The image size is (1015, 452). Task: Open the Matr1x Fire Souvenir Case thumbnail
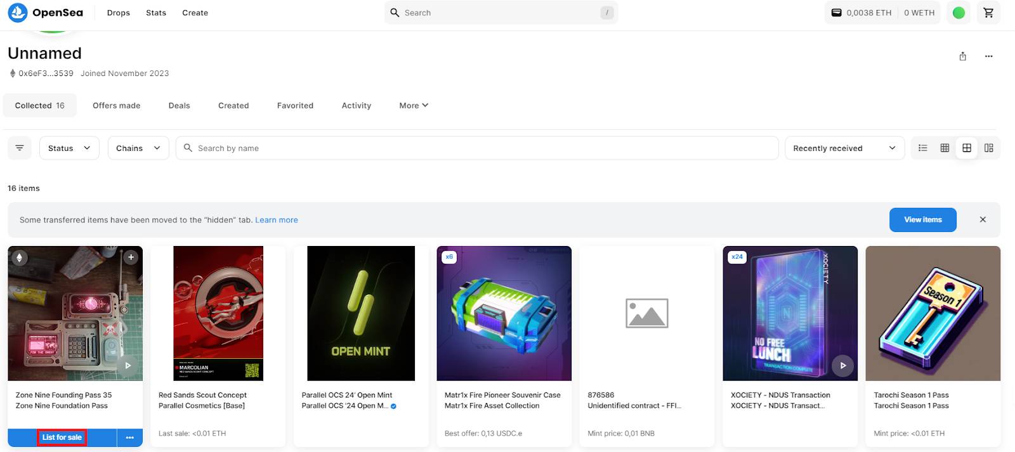pos(504,313)
